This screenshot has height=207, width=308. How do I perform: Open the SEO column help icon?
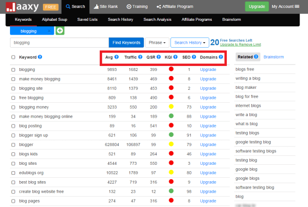point(194,57)
